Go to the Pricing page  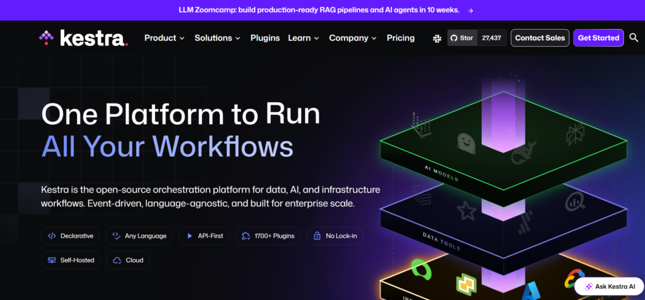401,38
